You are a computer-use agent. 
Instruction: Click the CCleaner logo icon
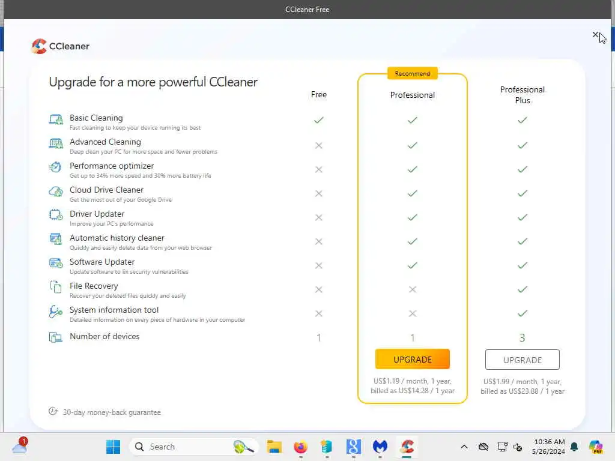point(39,46)
